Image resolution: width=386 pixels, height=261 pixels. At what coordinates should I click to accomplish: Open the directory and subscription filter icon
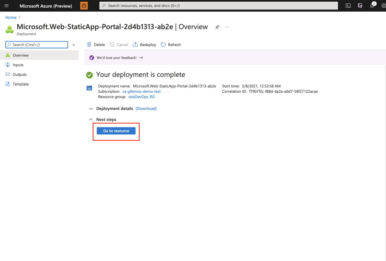[360, 6]
